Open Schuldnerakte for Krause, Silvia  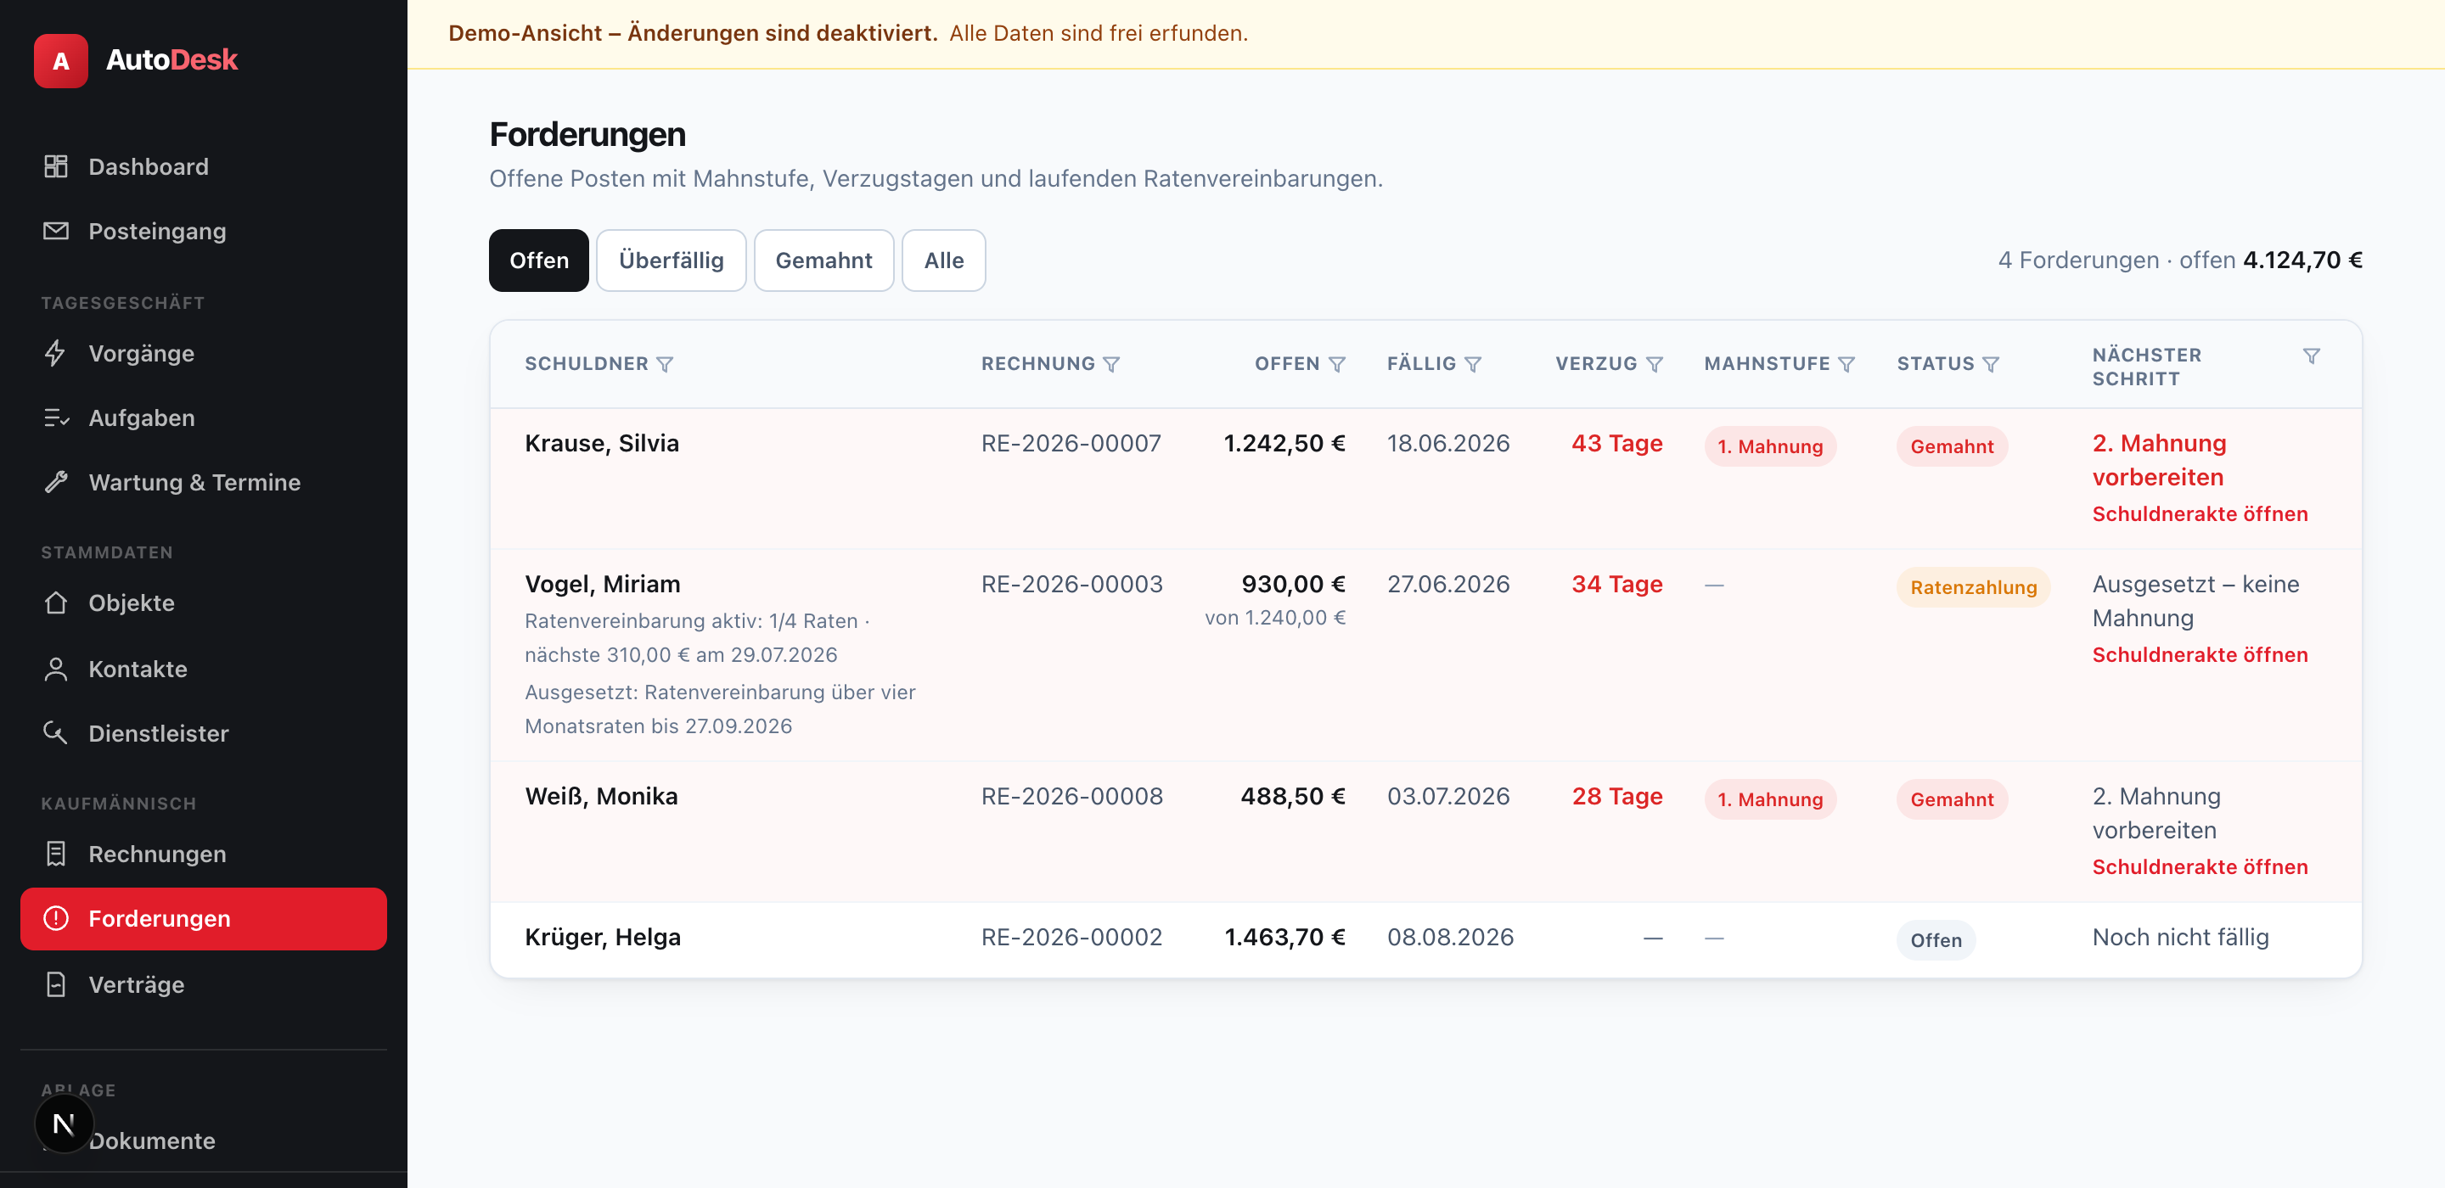(2200, 513)
